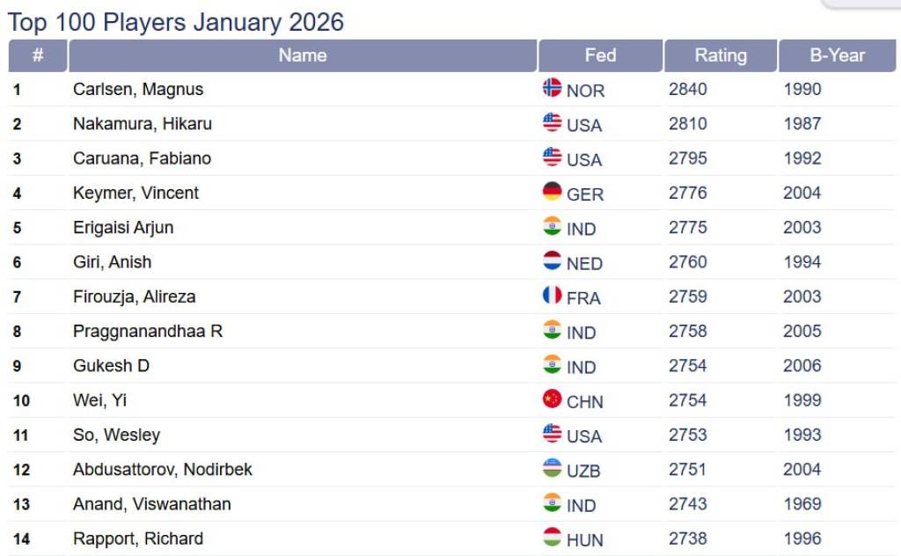Click the China flag for Wei Yi
Viewport: 901px width, 556px height.
pos(552,399)
